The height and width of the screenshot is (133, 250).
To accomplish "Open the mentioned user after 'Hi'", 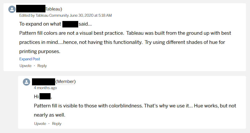I will [x=45, y=96].
